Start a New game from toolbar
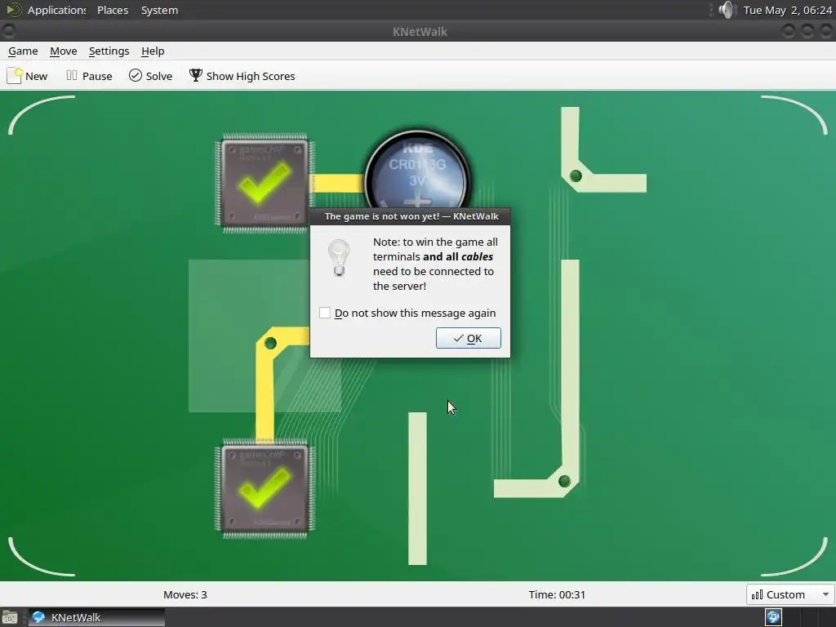Image resolution: width=836 pixels, height=627 pixels. [27, 76]
